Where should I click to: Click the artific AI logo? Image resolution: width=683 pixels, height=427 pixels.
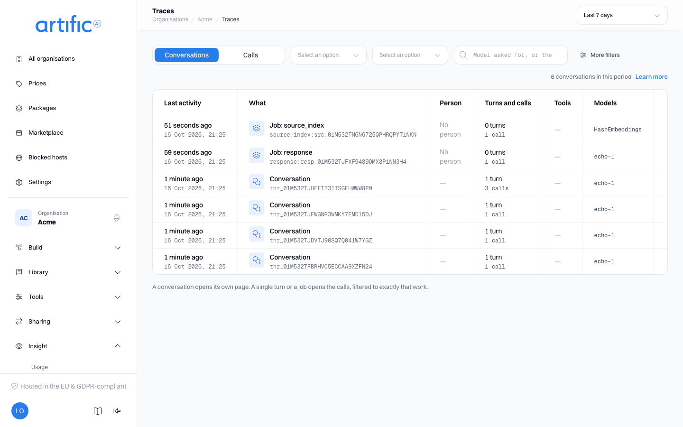68,25
